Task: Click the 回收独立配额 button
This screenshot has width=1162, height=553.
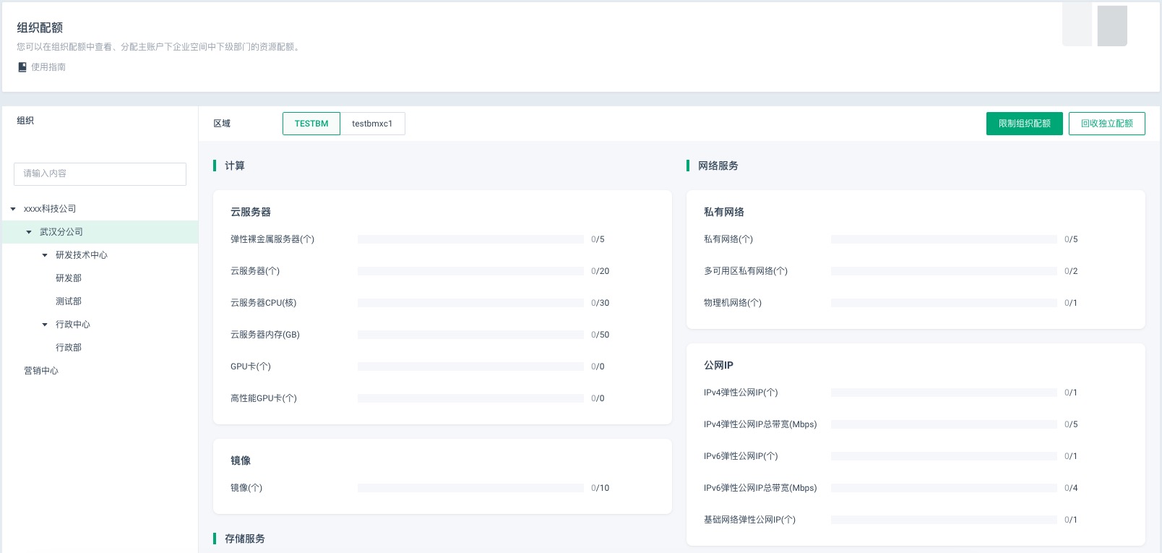Action: (x=1106, y=124)
